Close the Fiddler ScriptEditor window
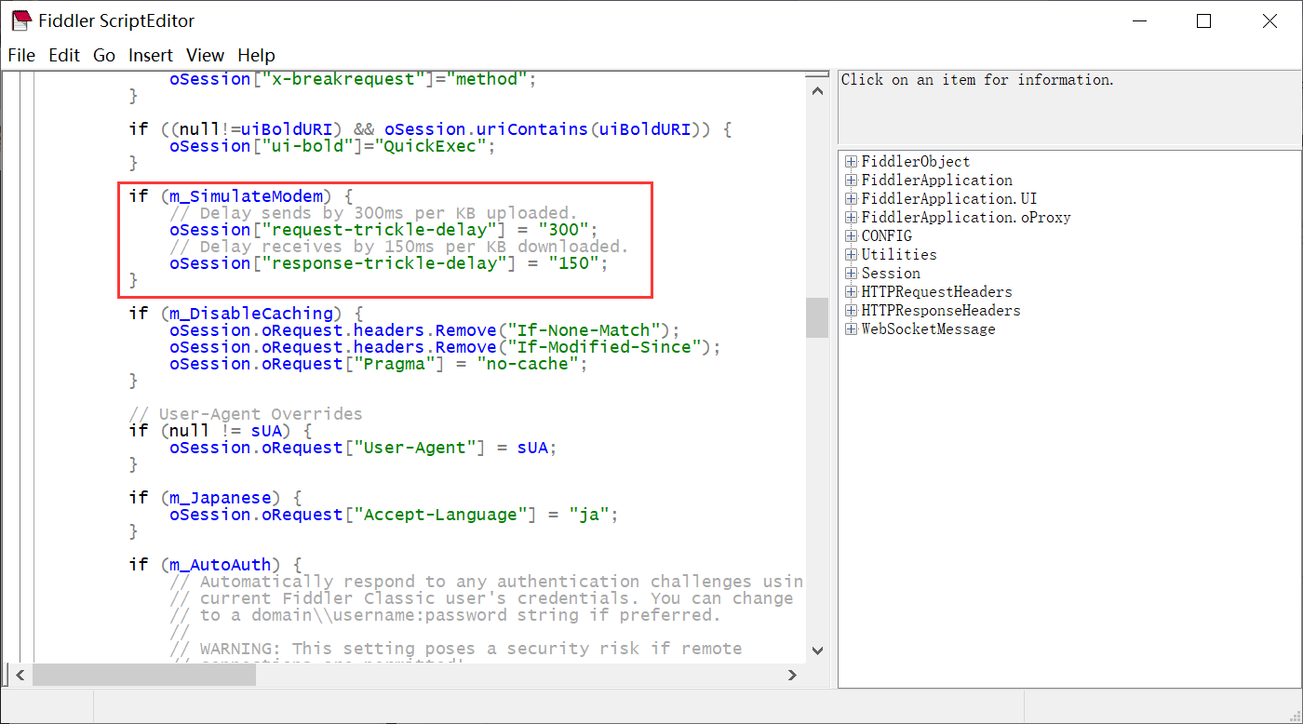This screenshot has height=724, width=1303. (1269, 20)
